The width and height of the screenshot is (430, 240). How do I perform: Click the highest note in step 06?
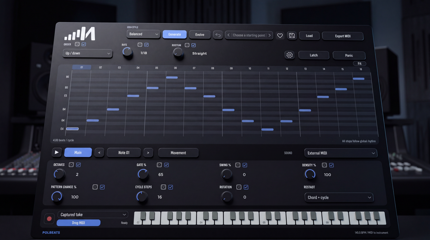tap(172, 77)
